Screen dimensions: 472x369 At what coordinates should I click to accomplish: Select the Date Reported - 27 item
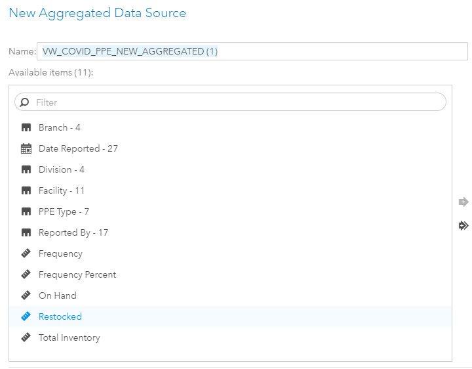click(x=78, y=148)
